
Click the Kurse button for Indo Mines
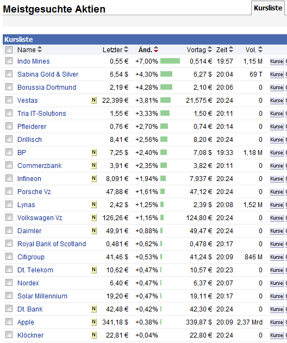(x=277, y=61)
